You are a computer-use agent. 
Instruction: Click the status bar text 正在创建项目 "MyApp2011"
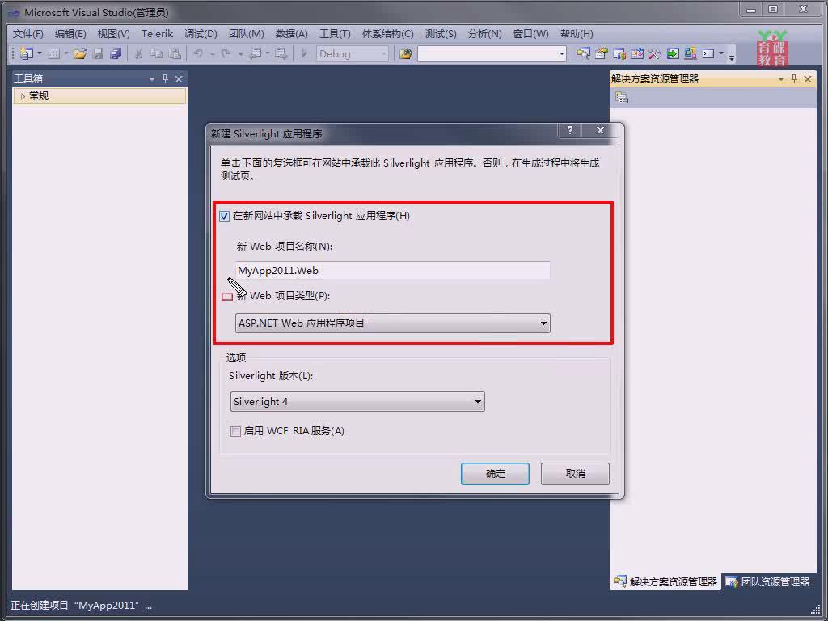[82, 606]
